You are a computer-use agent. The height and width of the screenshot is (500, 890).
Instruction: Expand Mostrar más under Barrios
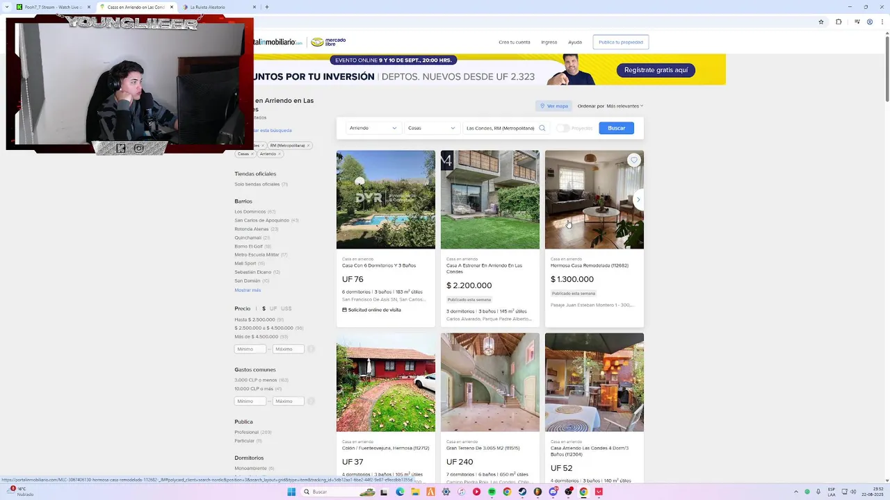[248, 290]
